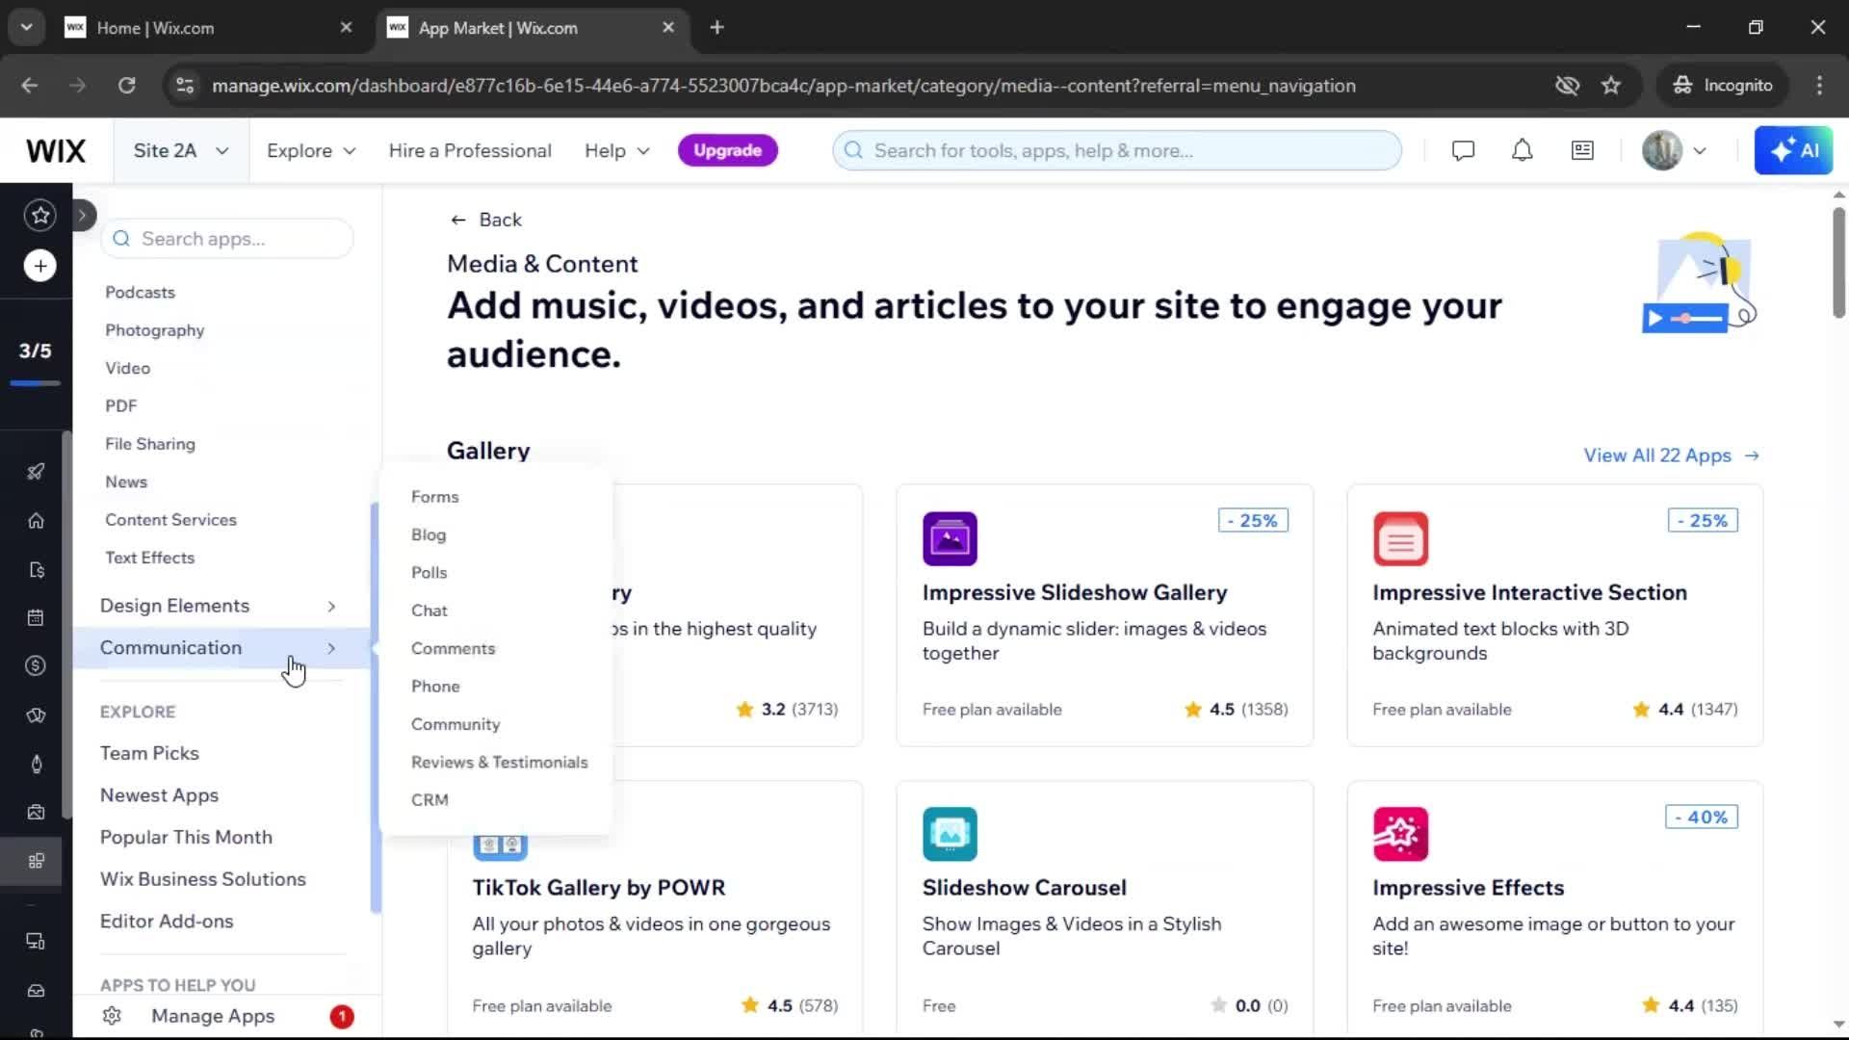Image resolution: width=1849 pixels, height=1040 pixels.
Task: Click View All 22 Apps link
Action: [x=1672, y=455]
